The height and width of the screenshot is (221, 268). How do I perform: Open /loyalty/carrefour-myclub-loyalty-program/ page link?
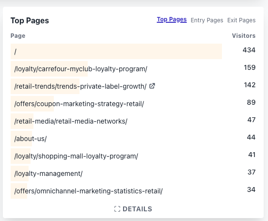80,69
